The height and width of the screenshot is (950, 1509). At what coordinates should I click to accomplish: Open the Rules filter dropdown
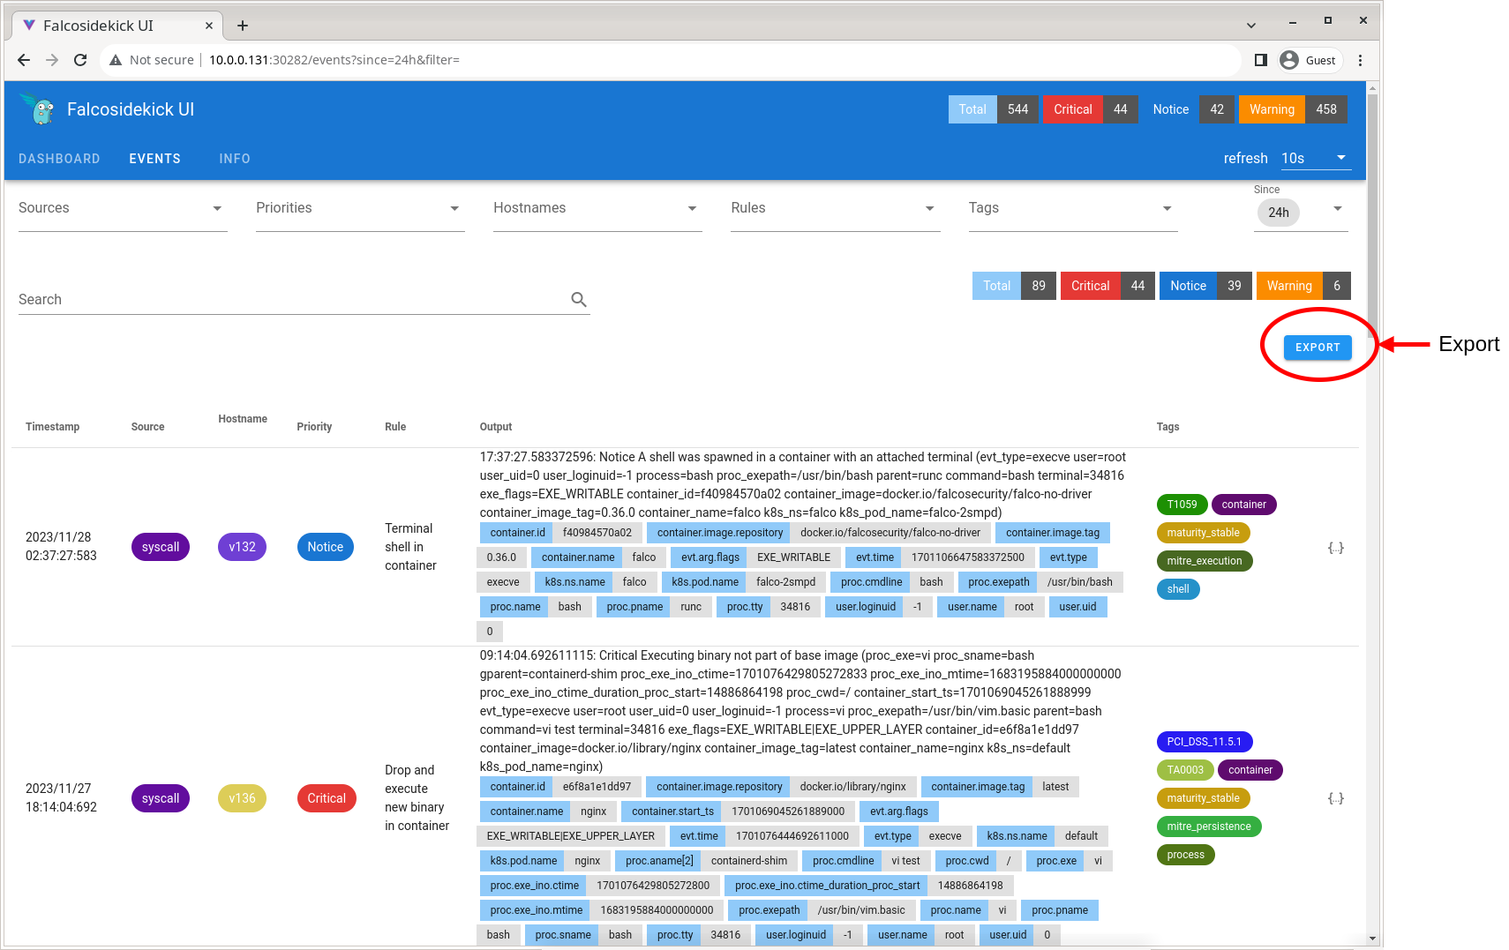coord(835,209)
